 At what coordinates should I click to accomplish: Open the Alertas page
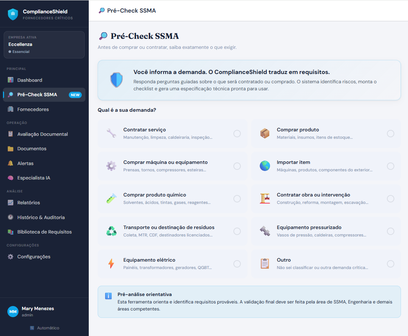tap(44, 163)
